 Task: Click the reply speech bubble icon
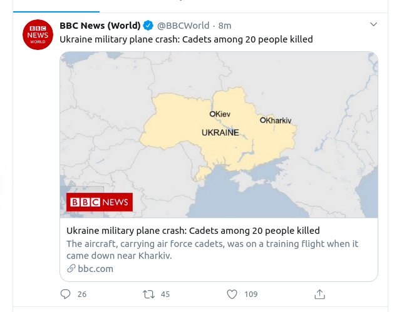66,294
